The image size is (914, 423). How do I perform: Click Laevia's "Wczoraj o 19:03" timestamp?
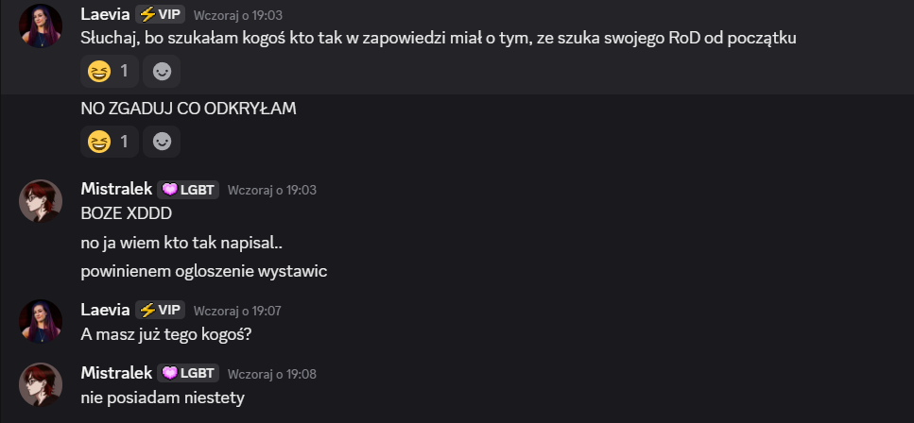237,15
